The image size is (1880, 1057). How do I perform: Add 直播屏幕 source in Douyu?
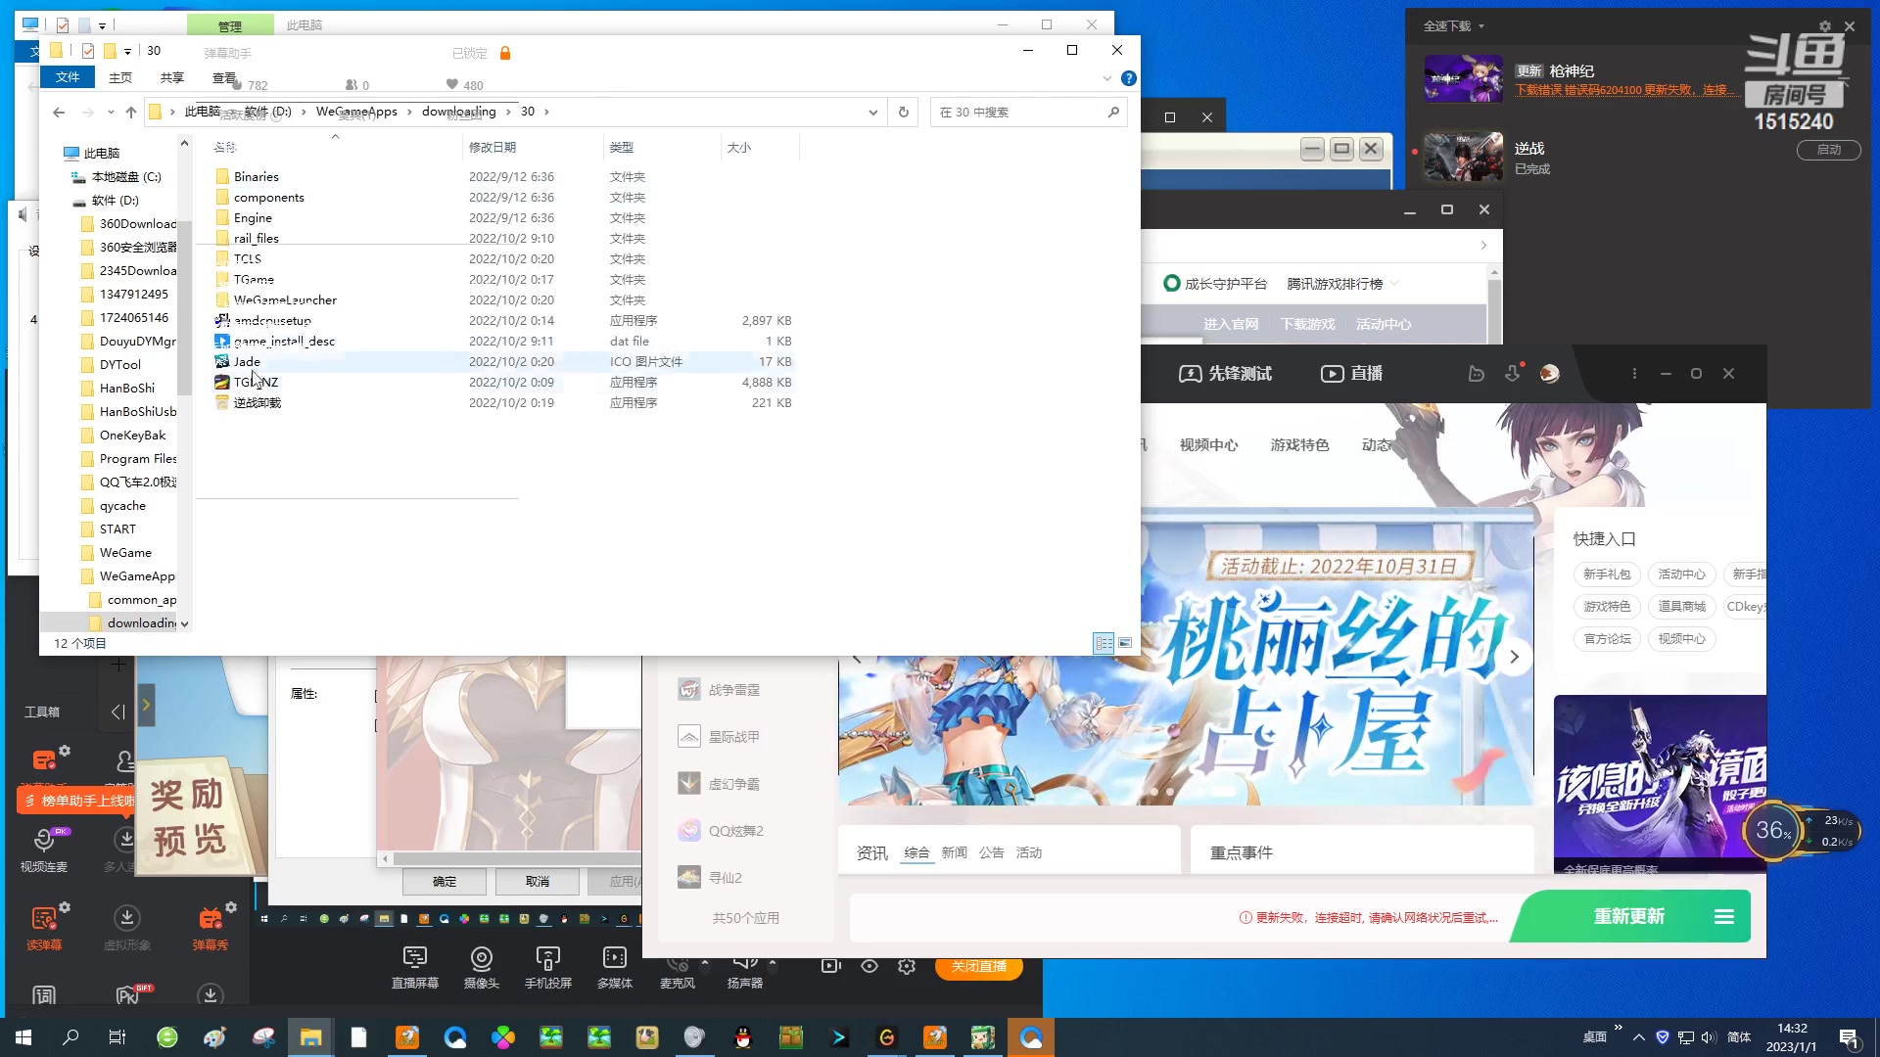point(415,967)
